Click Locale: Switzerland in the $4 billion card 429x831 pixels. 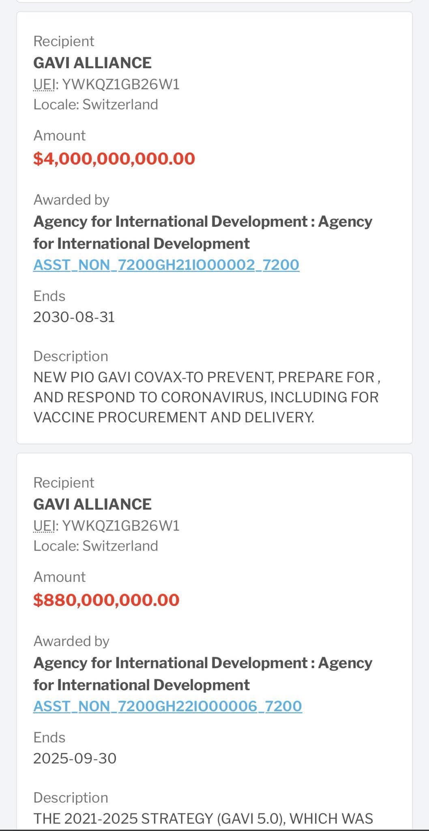96,105
